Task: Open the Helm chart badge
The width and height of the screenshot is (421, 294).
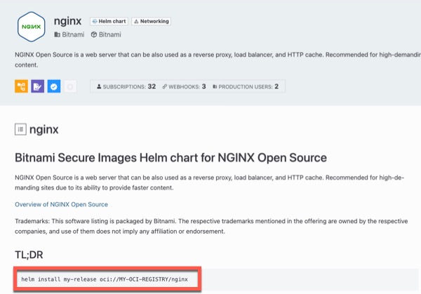Action: point(109,21)
